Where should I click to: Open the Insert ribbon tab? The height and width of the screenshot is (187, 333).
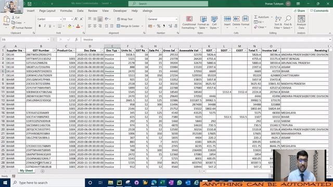[x=31, y=10]
